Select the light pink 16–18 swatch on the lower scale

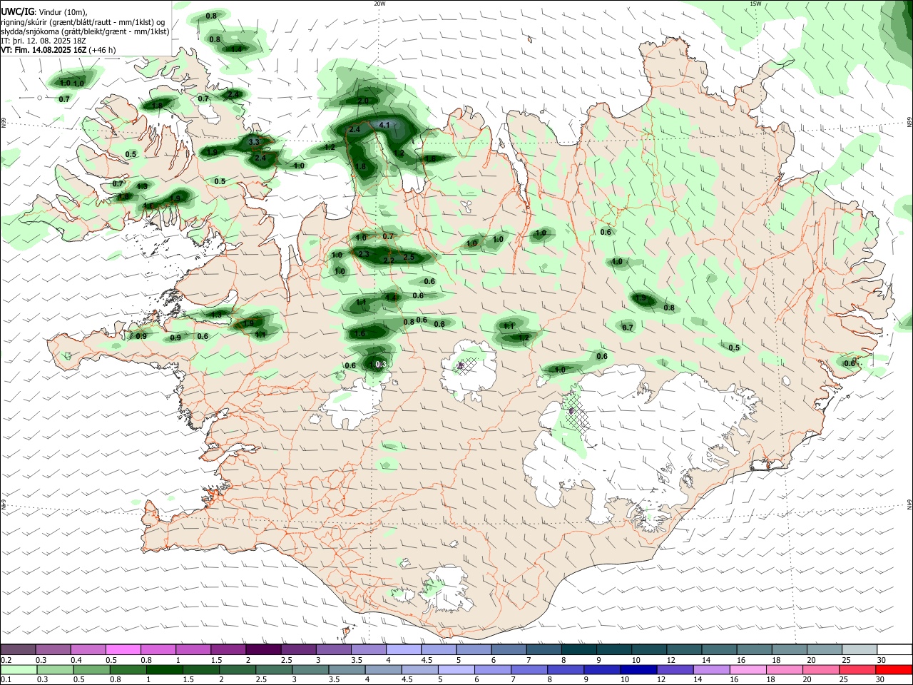click(748, 669)
